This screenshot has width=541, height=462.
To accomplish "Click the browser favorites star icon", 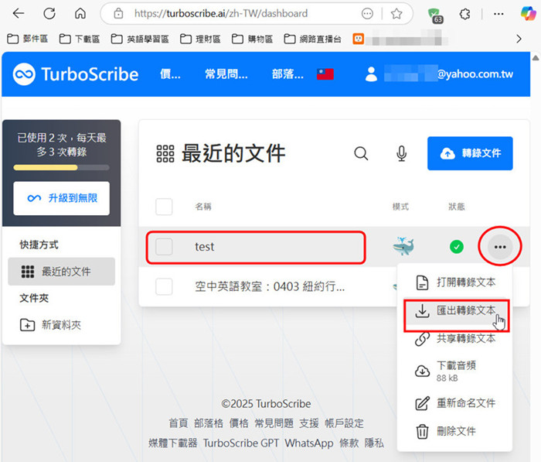I will pos(396,14).
